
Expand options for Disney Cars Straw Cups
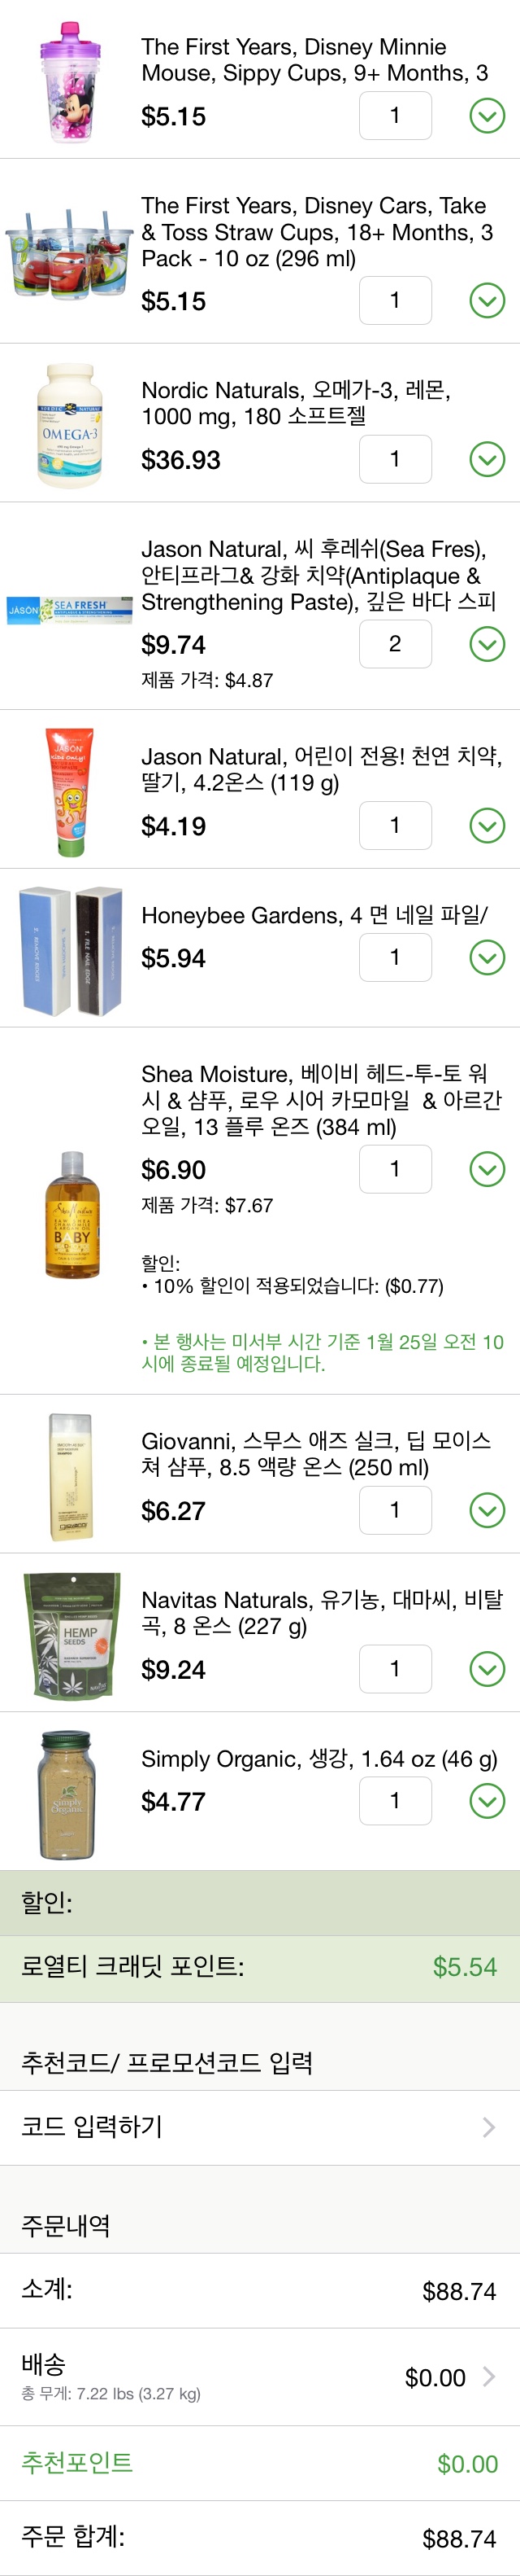point(486,301)
